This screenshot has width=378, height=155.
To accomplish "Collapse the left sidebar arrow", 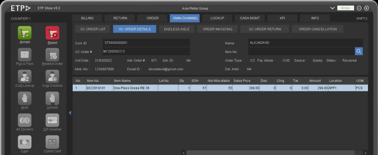I will coord(70,113).
